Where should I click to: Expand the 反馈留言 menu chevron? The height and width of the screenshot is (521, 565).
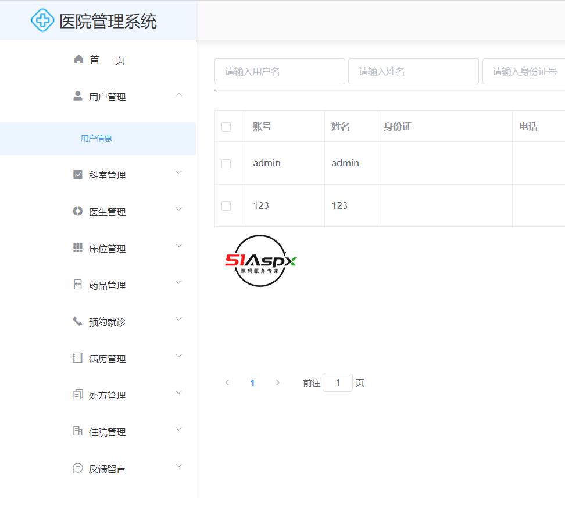(x=178, y=466)
